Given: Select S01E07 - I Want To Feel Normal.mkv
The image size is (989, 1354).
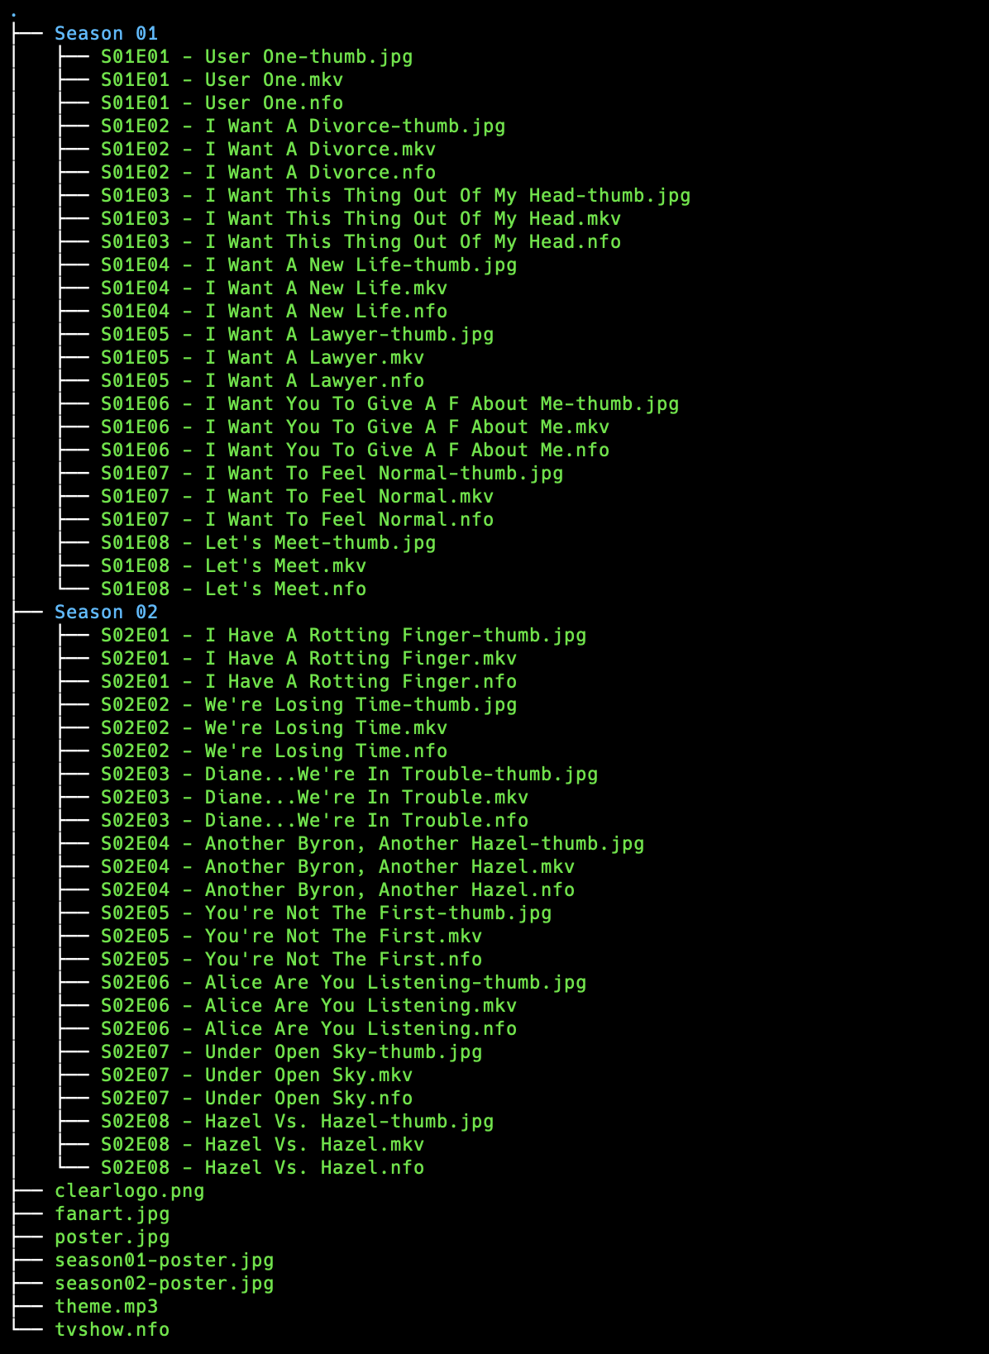Looking at the screenshot, I should pos(297,497).
